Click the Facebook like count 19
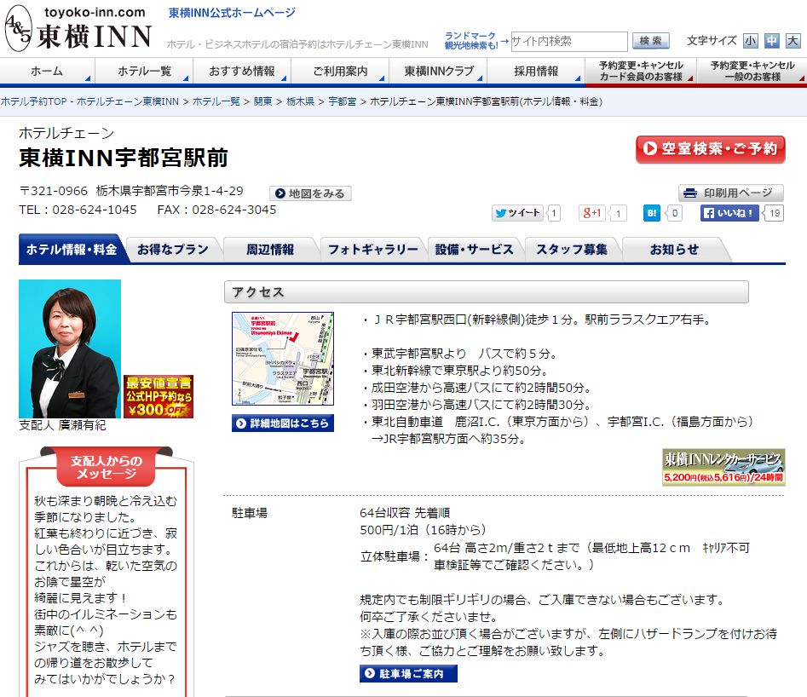The height and width of the screenshot is (697, 807). [x=775, y=213]
